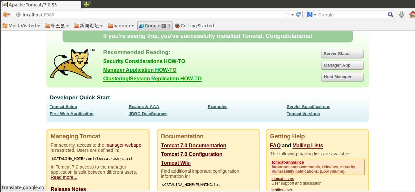Open the FAQ link
Screen dimensions: 415x192
point(275,146)
